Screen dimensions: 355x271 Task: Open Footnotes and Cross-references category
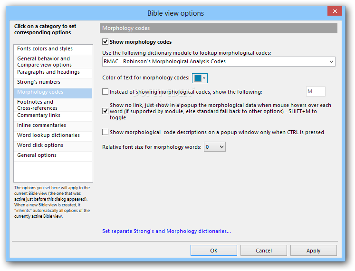[x=53, y=105]
